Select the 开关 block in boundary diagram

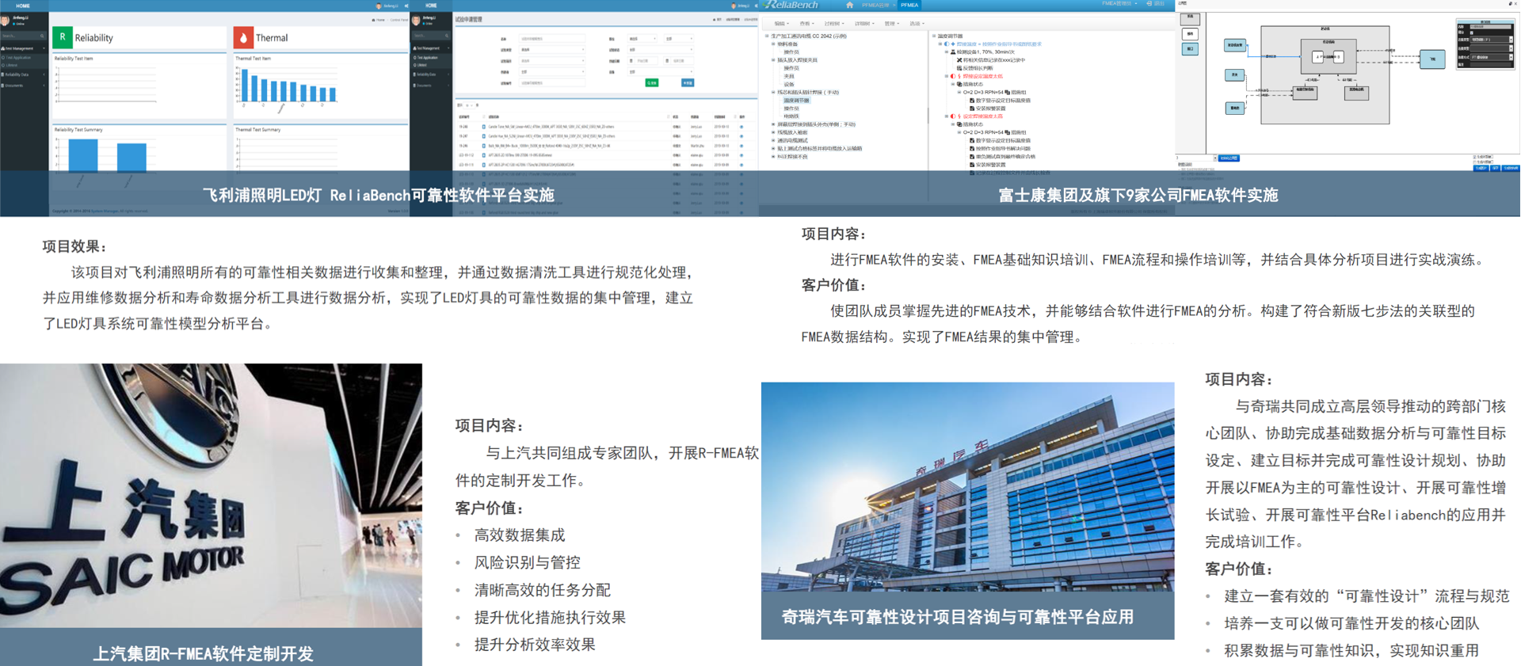click(x=1234, y=75)
